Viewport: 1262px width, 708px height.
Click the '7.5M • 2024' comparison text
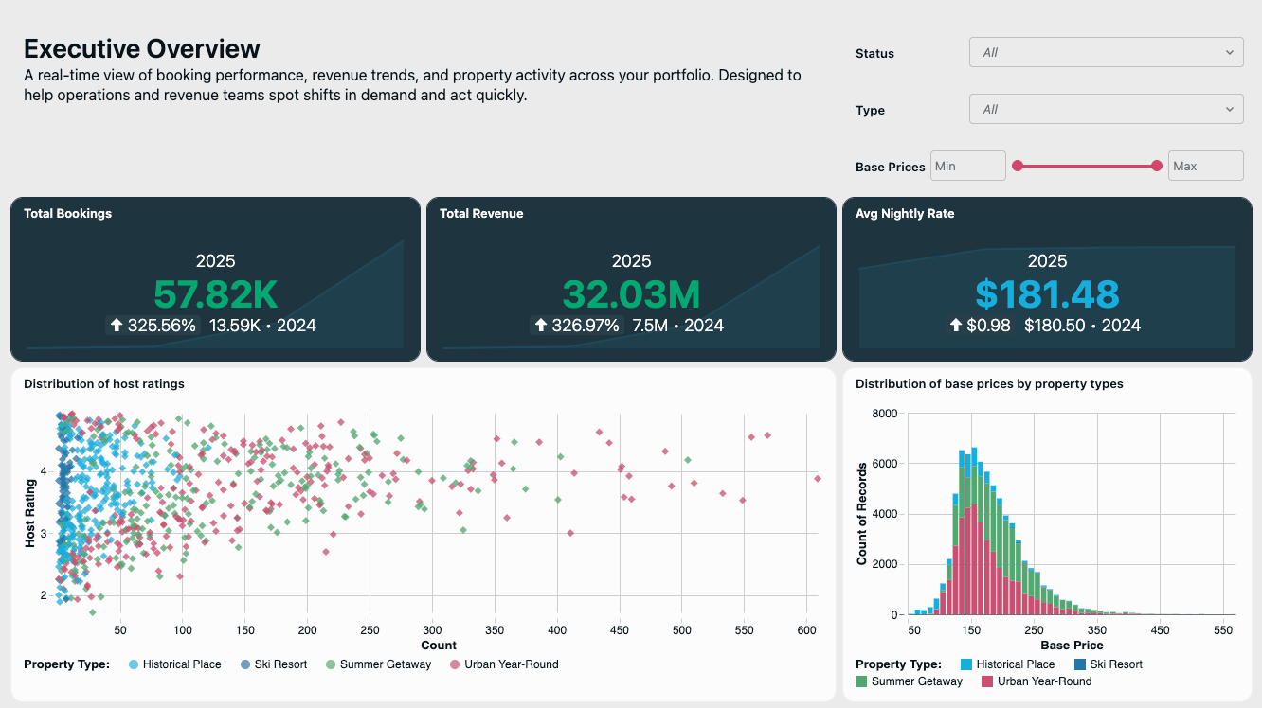(677, 326)
